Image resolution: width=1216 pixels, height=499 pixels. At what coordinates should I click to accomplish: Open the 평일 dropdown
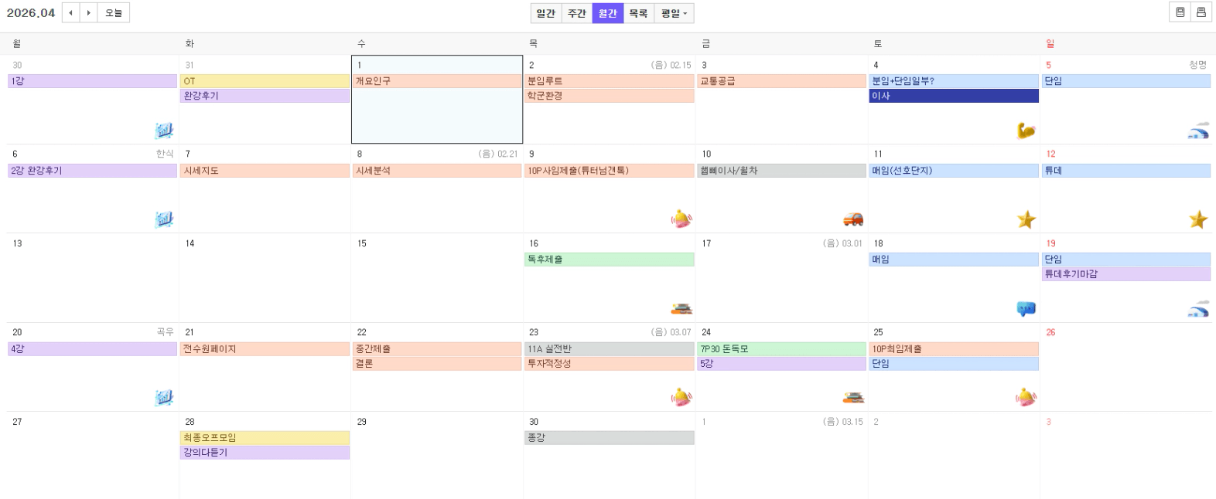point(674,13)
